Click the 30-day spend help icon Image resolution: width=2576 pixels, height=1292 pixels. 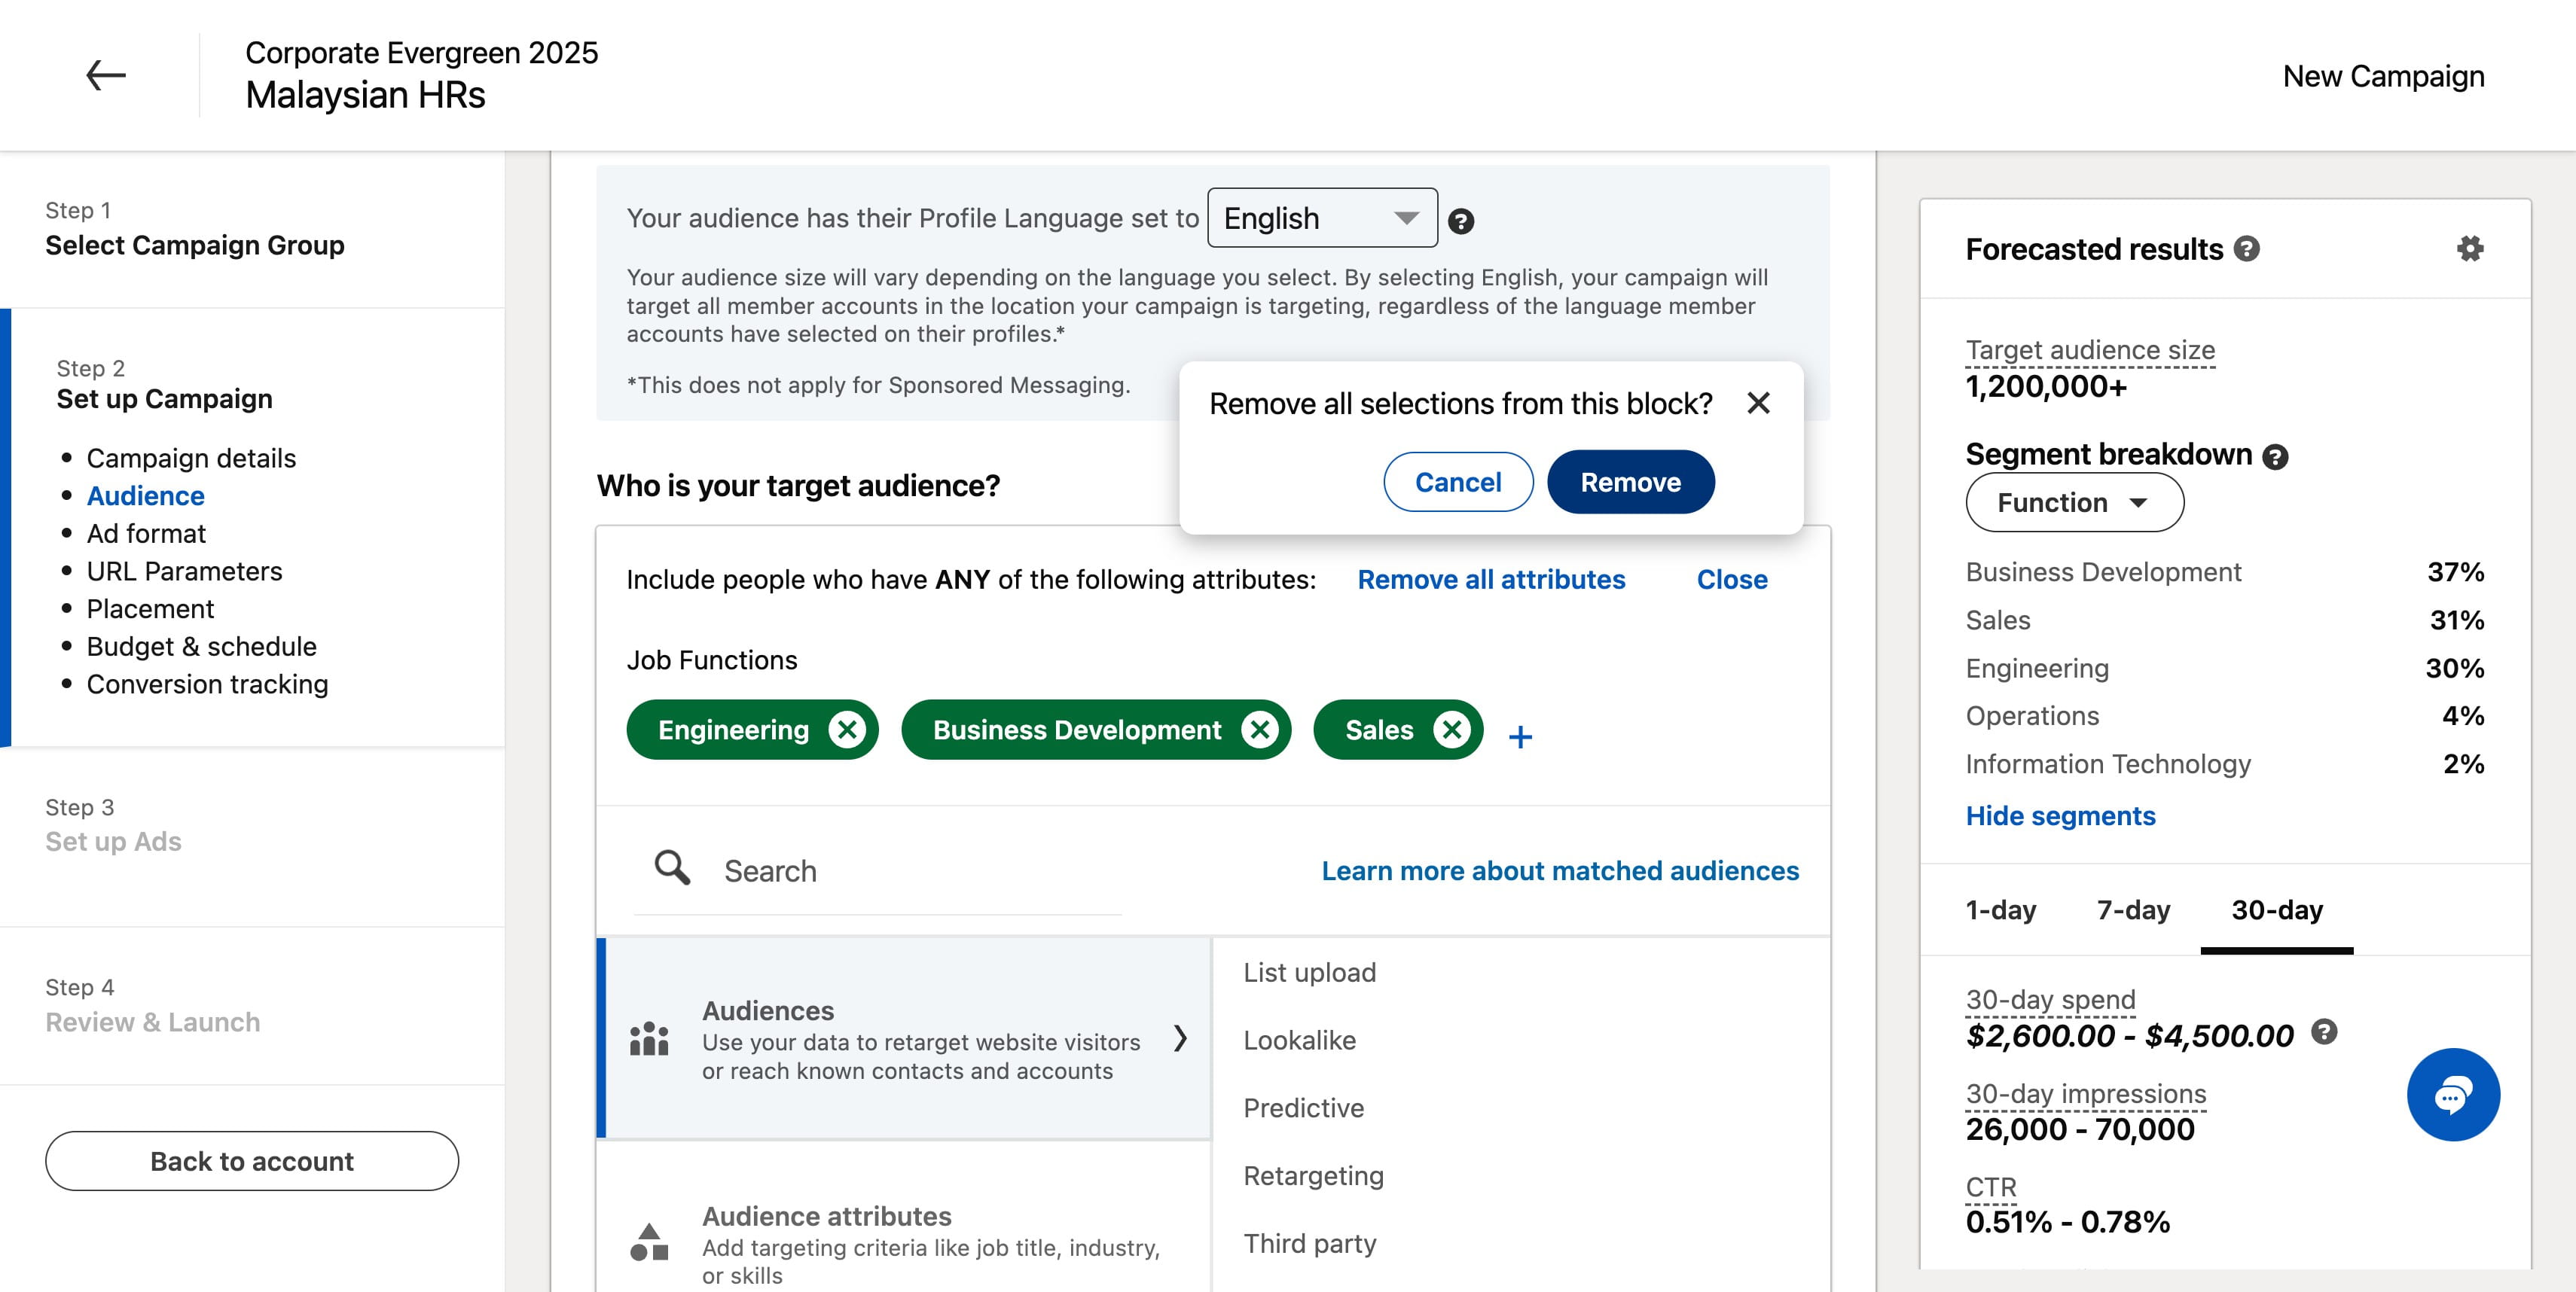(x=2324, y=1032)
